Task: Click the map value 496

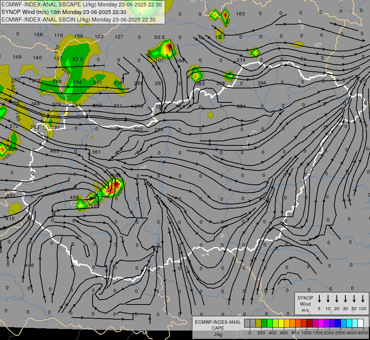Action: 29,266
